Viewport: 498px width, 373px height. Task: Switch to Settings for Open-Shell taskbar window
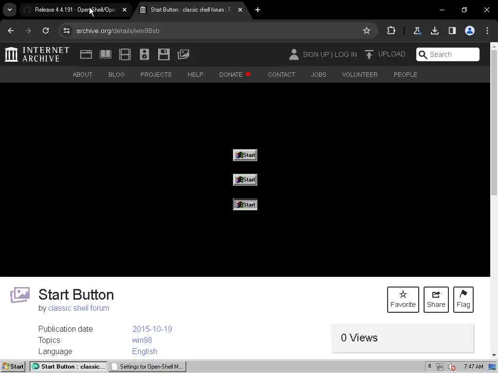(147, 367)
